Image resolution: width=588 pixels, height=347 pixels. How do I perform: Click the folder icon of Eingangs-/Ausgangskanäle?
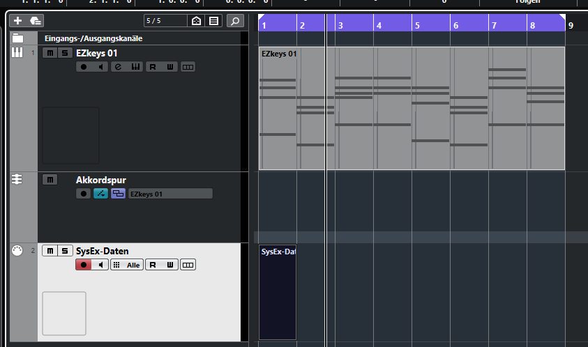(17, 38)
